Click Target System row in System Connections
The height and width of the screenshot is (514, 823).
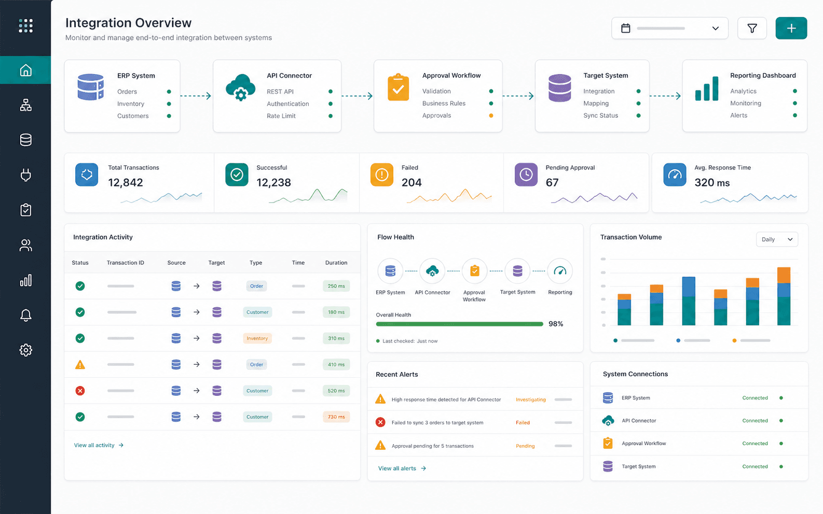coord(699,466)
